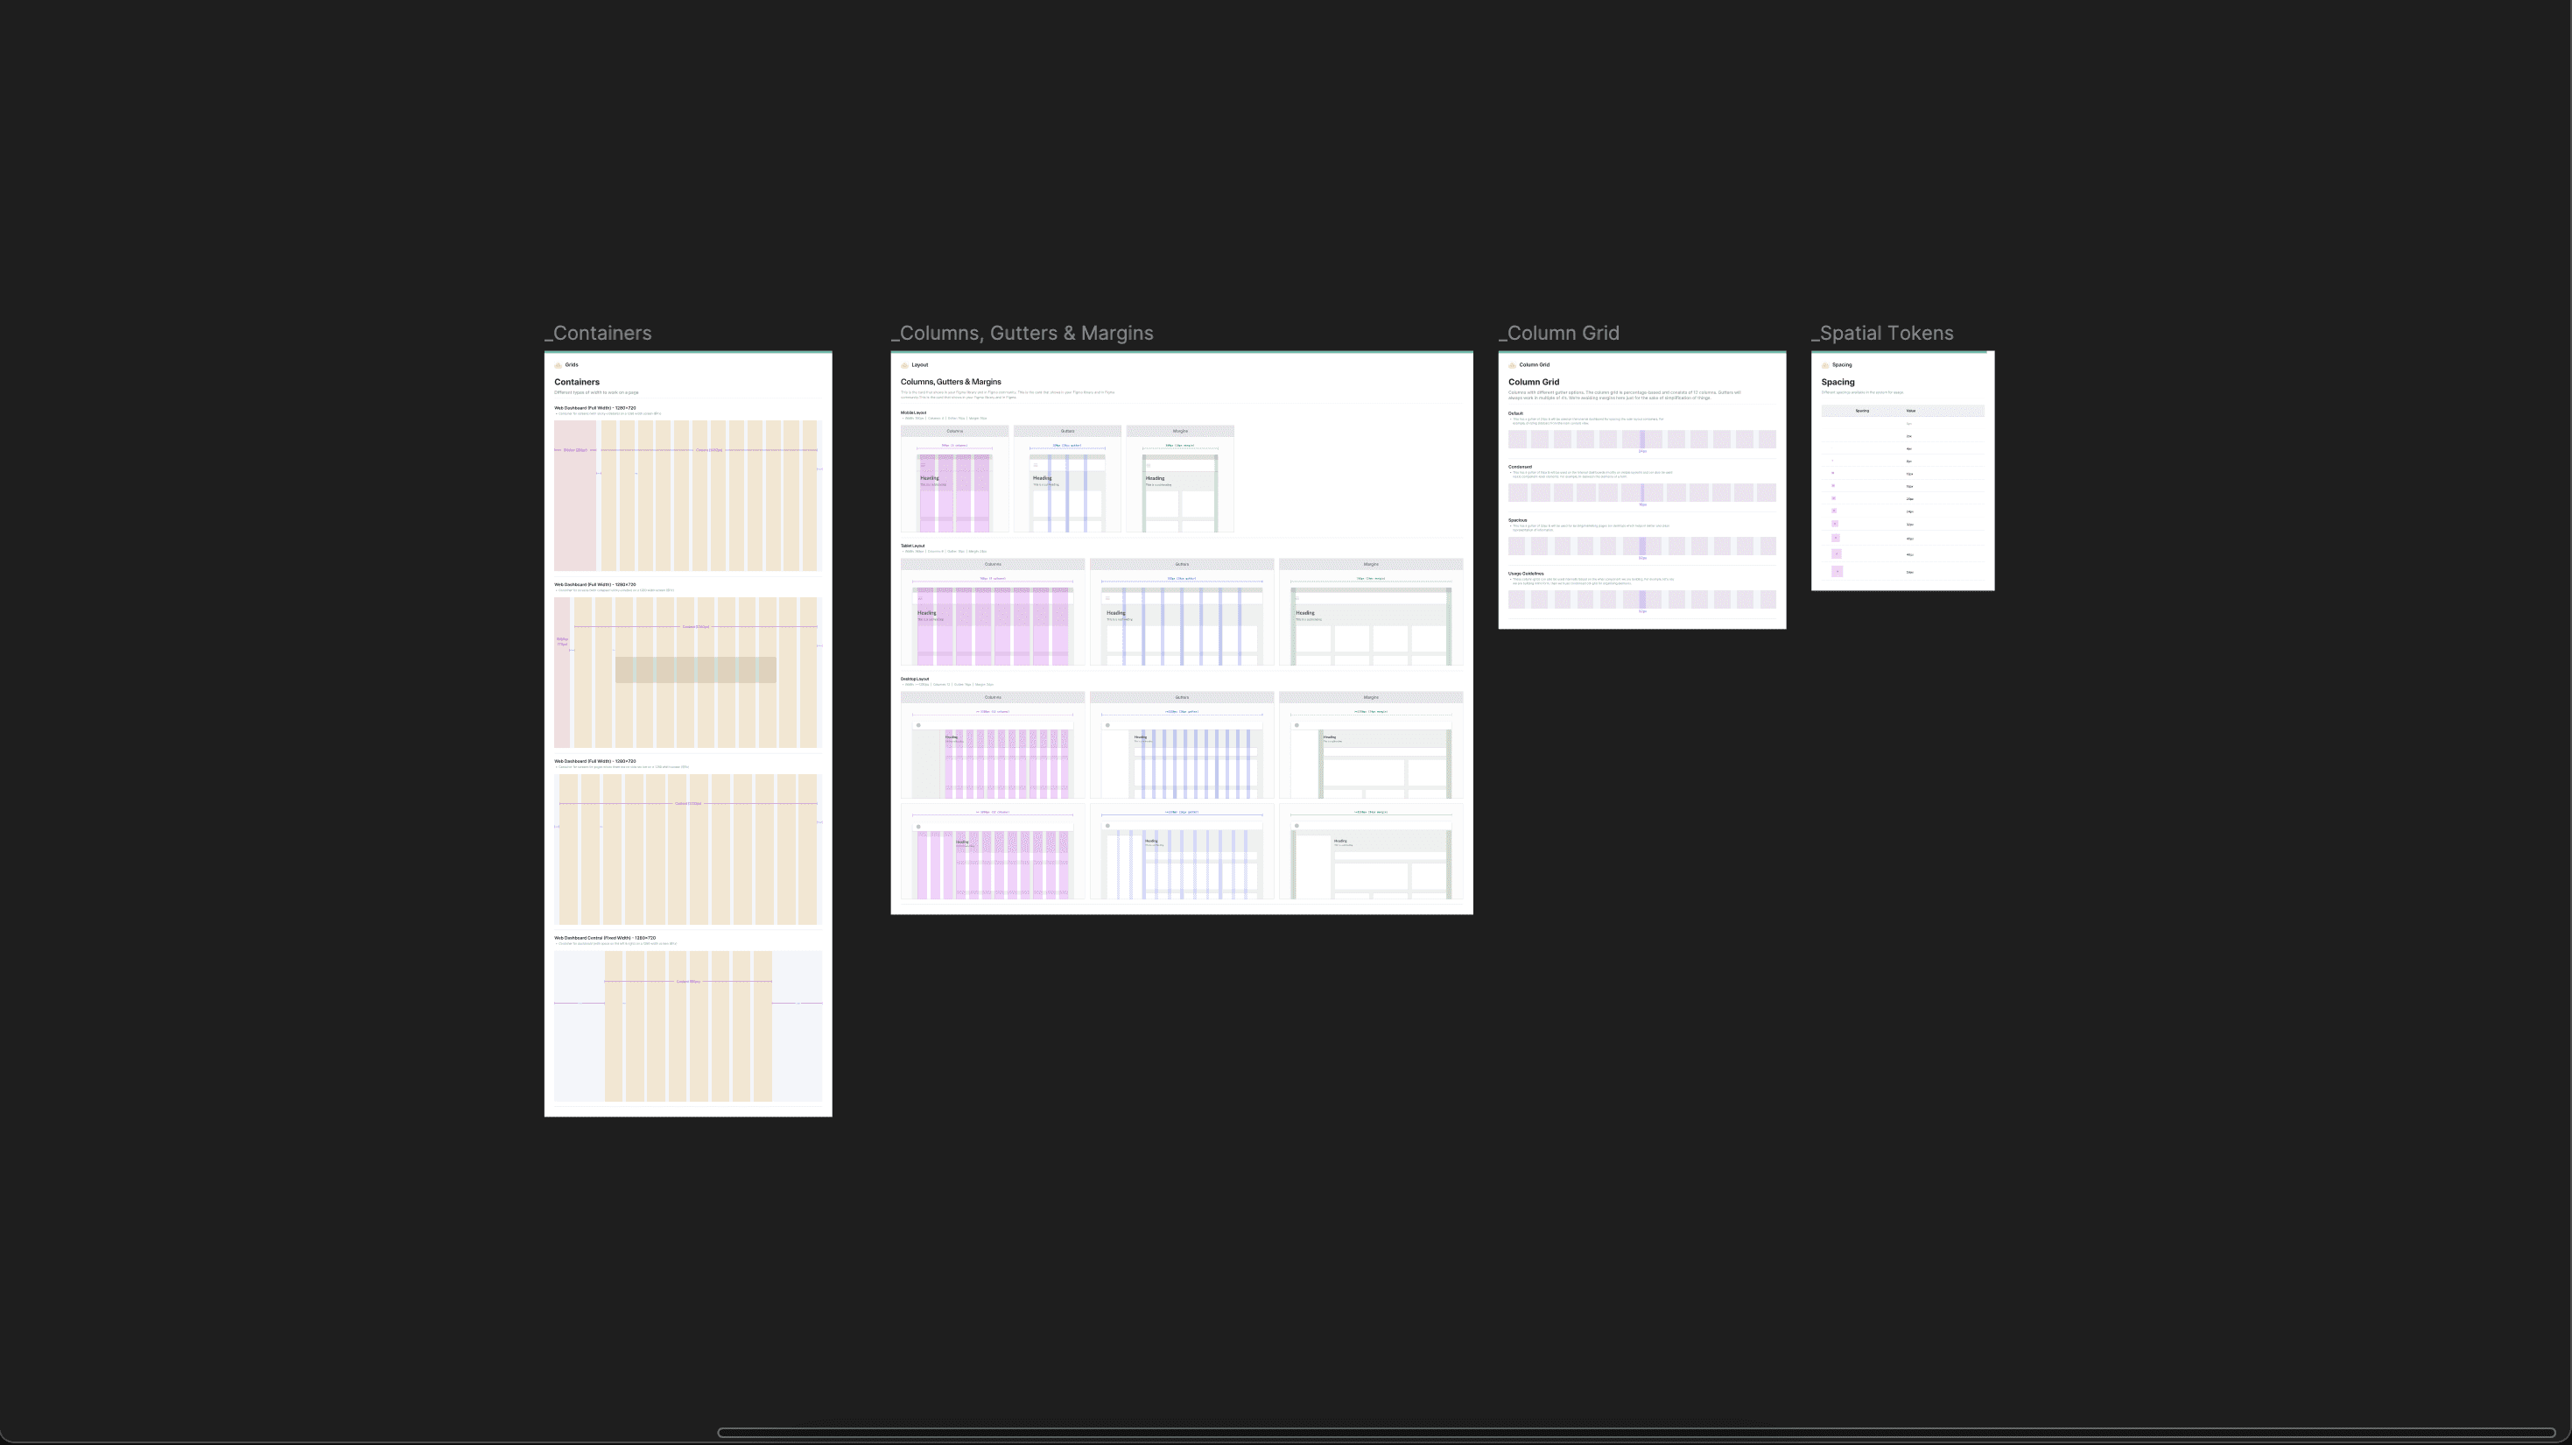Select the _Containers frame label
Screen dimensions: 2572x1445
pos(599,334)
